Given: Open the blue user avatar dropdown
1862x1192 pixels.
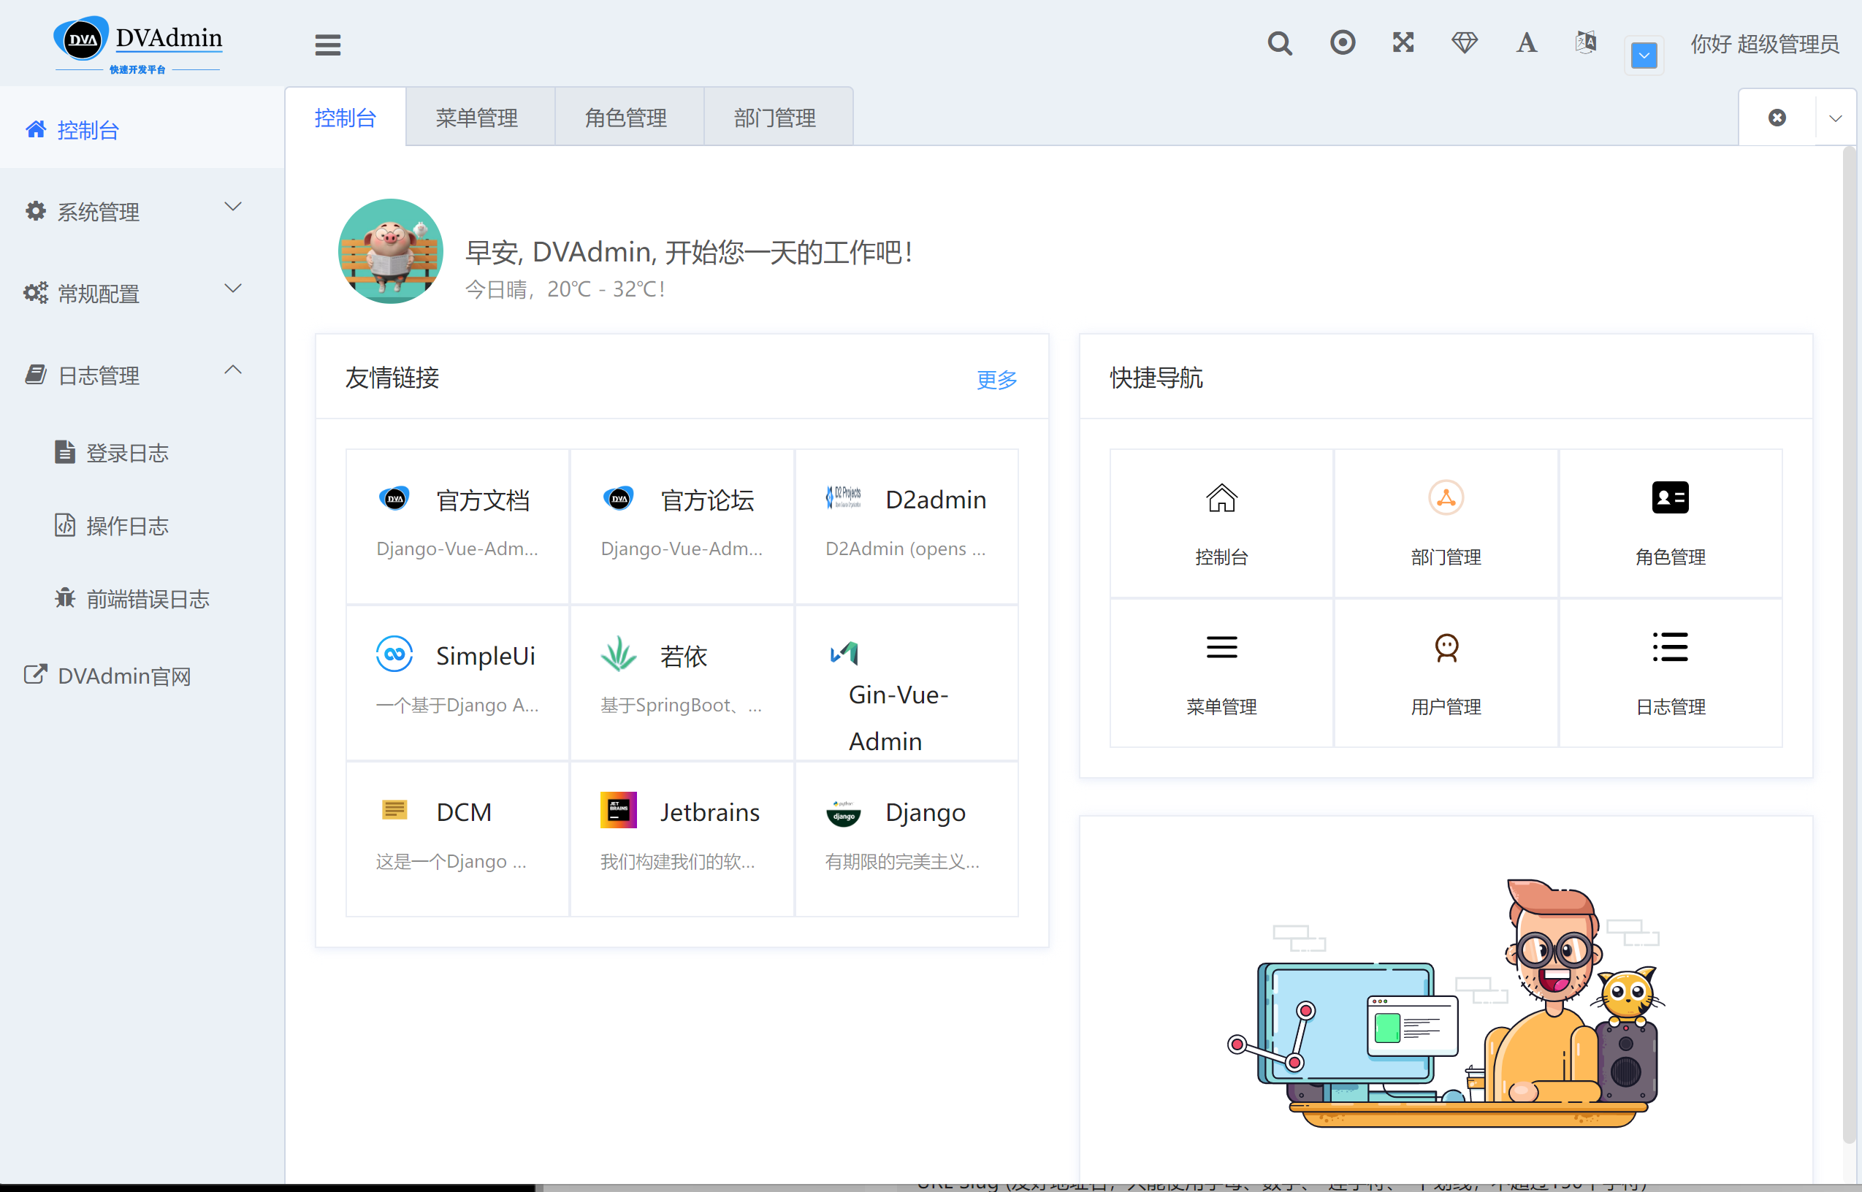Looking at the screenshot, I should (x=1644, y=56).
